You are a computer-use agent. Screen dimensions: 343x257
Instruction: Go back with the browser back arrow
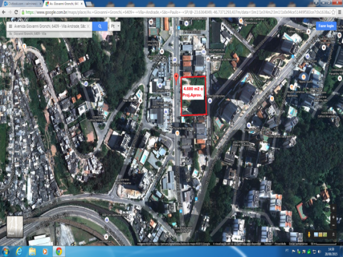point(4,12)
